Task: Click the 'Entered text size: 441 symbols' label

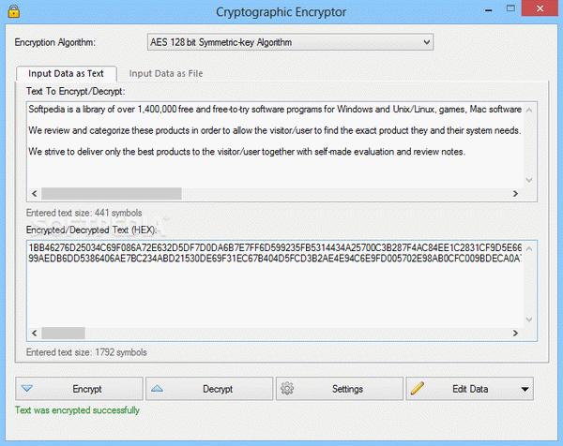Action: 84,213
